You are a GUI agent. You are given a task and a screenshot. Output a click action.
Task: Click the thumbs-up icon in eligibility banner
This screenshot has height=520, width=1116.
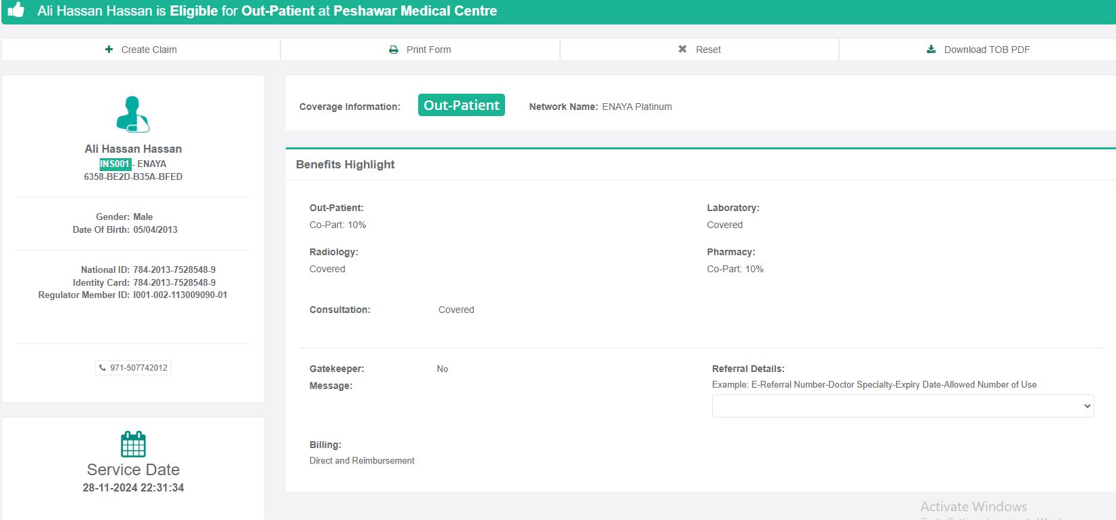coord(16,10)
